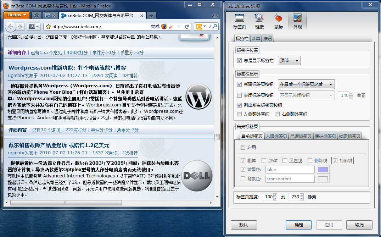
Task: Enable 左侧额外空间 checkbox
Action: click(239, 114)
